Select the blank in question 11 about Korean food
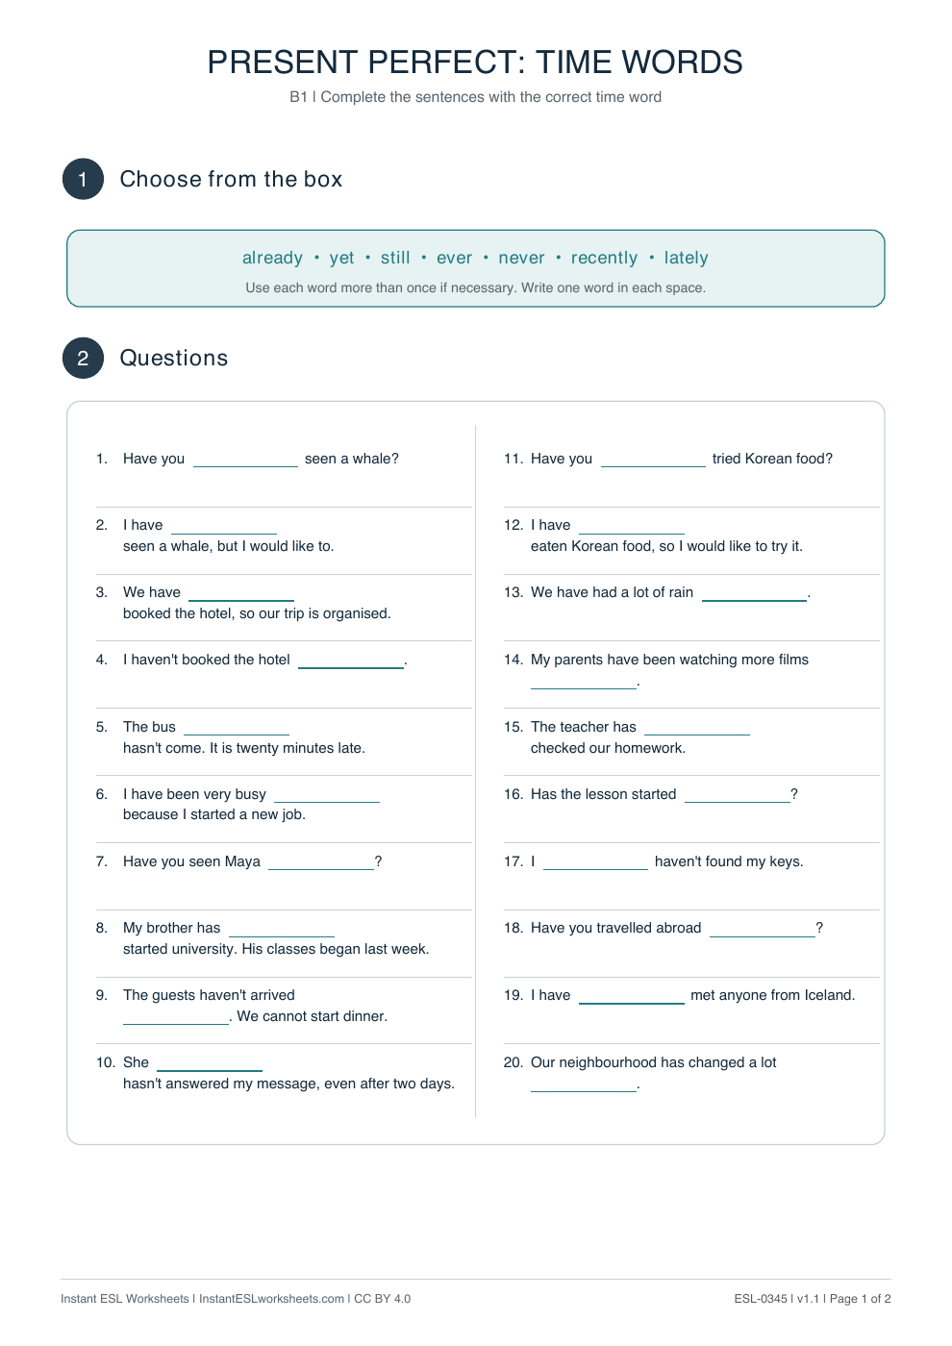This screenshot has width=952, height=1346. pos(653,460)
